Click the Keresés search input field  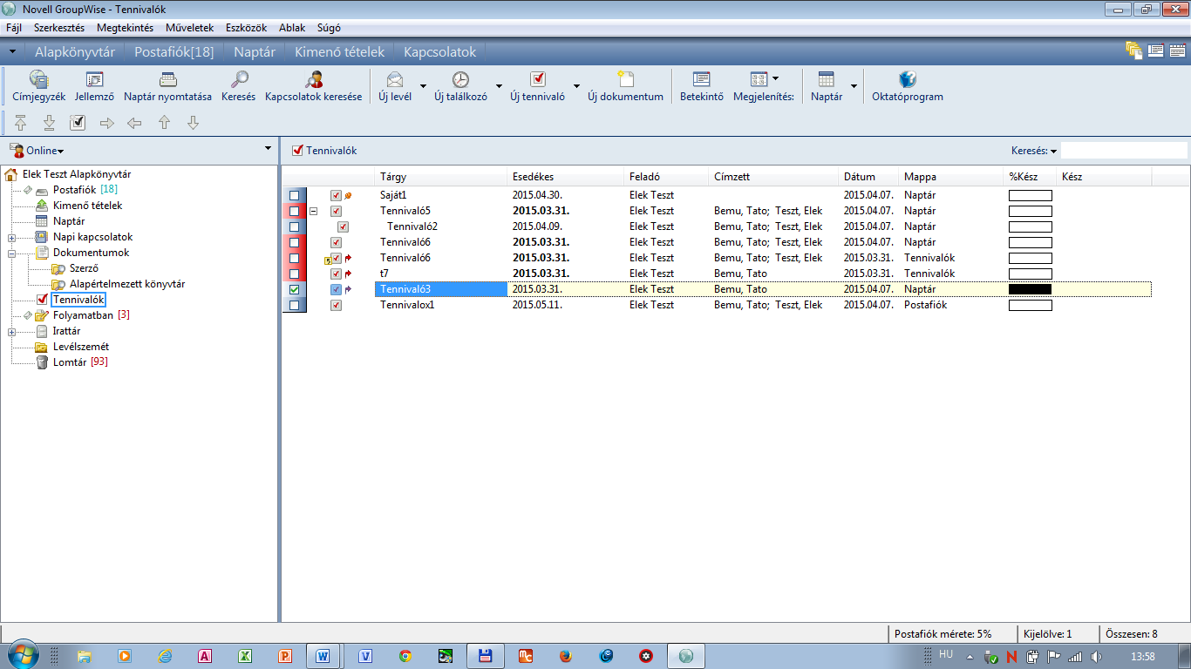point(1123,151)
